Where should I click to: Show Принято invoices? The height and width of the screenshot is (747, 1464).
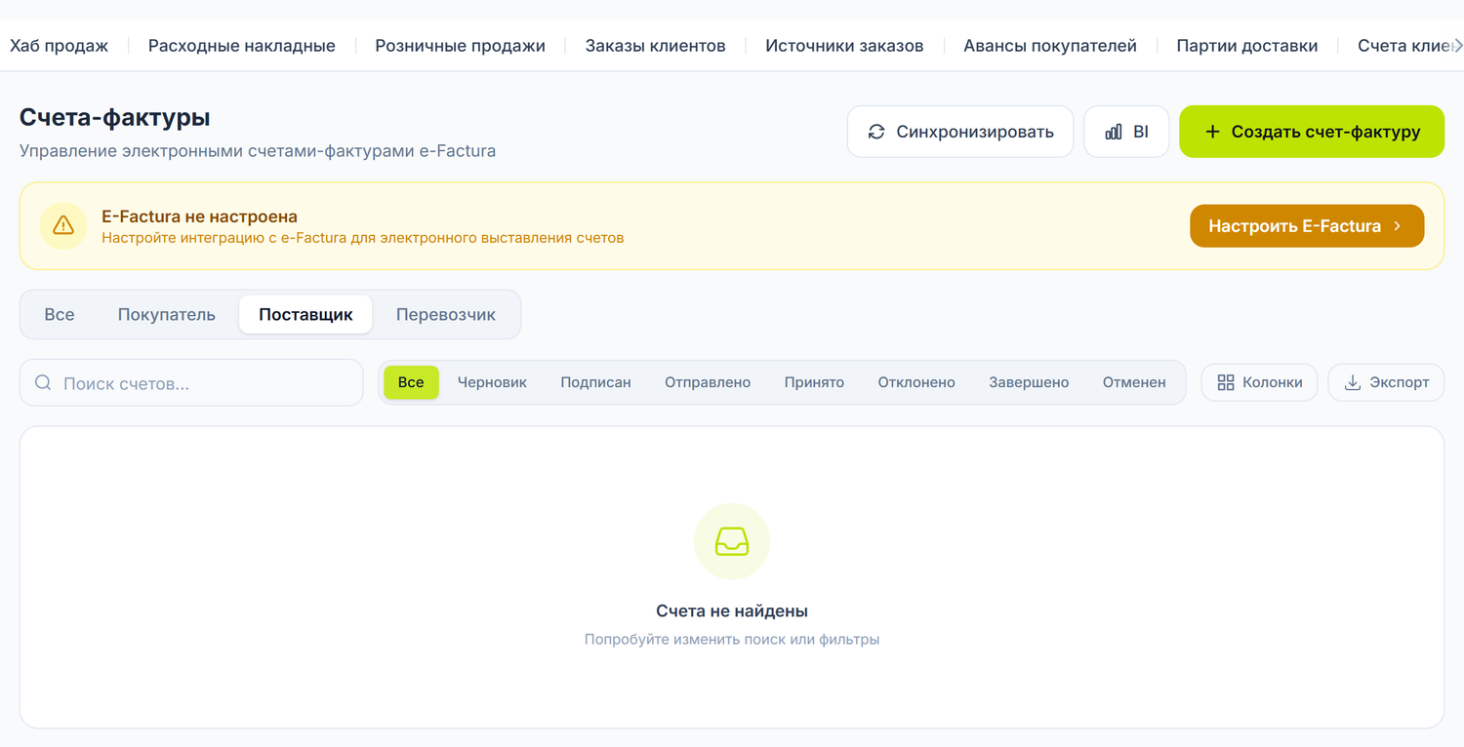(x=814, y=382)
